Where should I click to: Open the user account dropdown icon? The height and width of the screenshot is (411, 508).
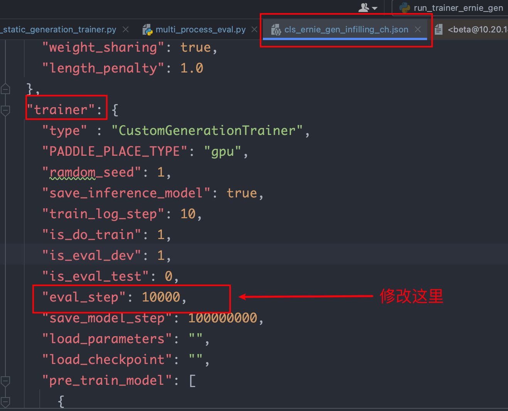click(368, 7)
